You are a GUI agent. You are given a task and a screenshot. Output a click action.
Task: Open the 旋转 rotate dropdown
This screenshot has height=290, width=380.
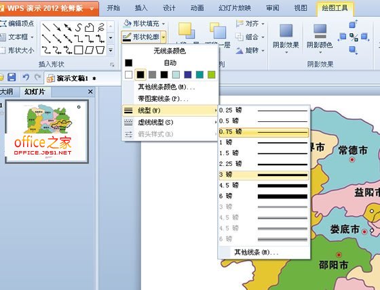[x=250, y=51]
